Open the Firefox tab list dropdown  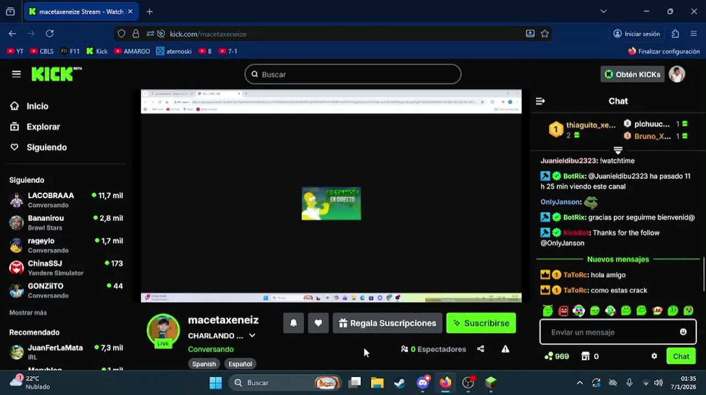coord(603,11)
